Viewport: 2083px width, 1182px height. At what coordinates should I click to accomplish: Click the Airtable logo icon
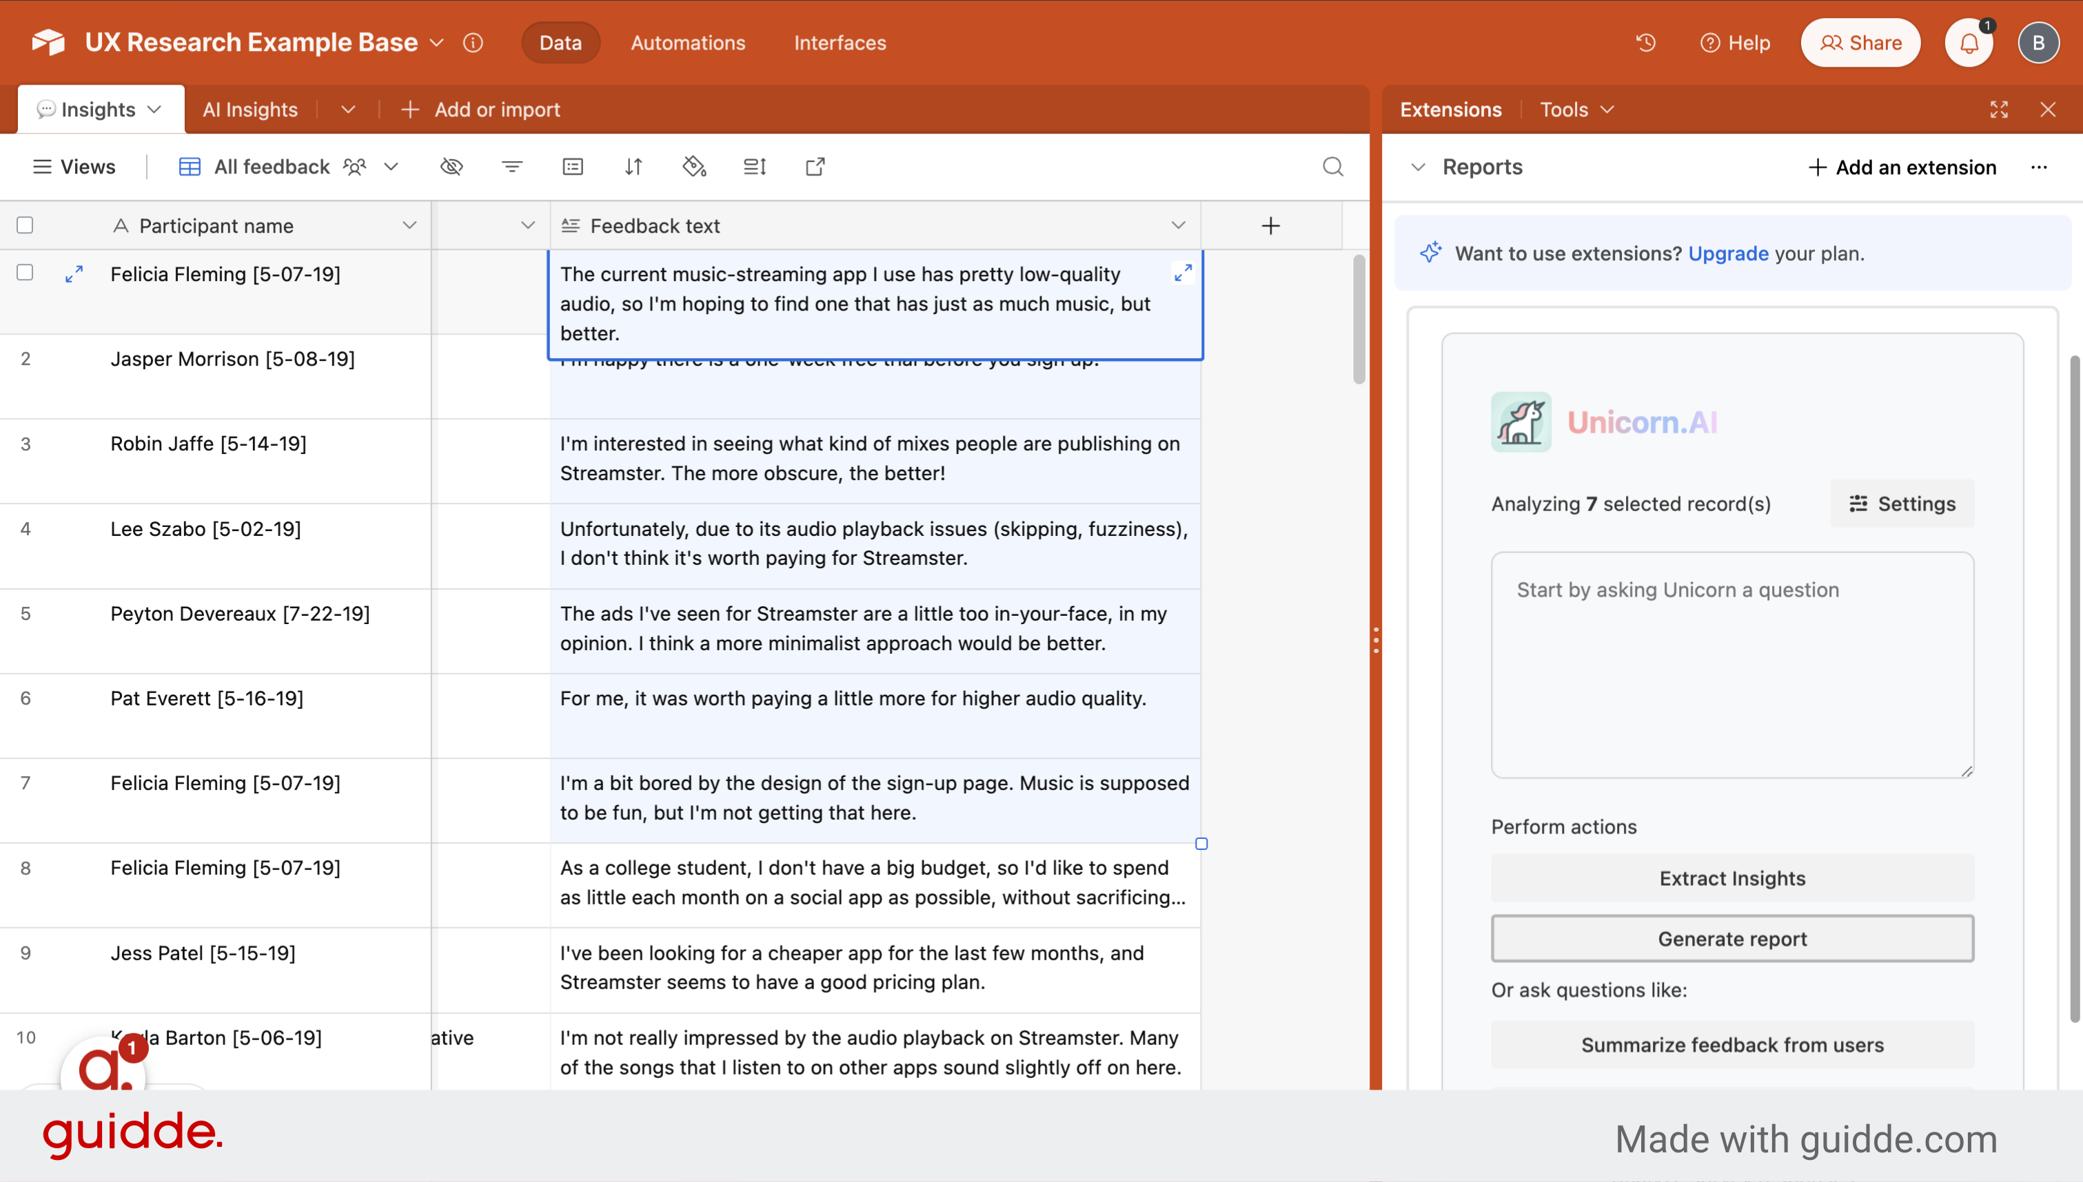[48, 42]
